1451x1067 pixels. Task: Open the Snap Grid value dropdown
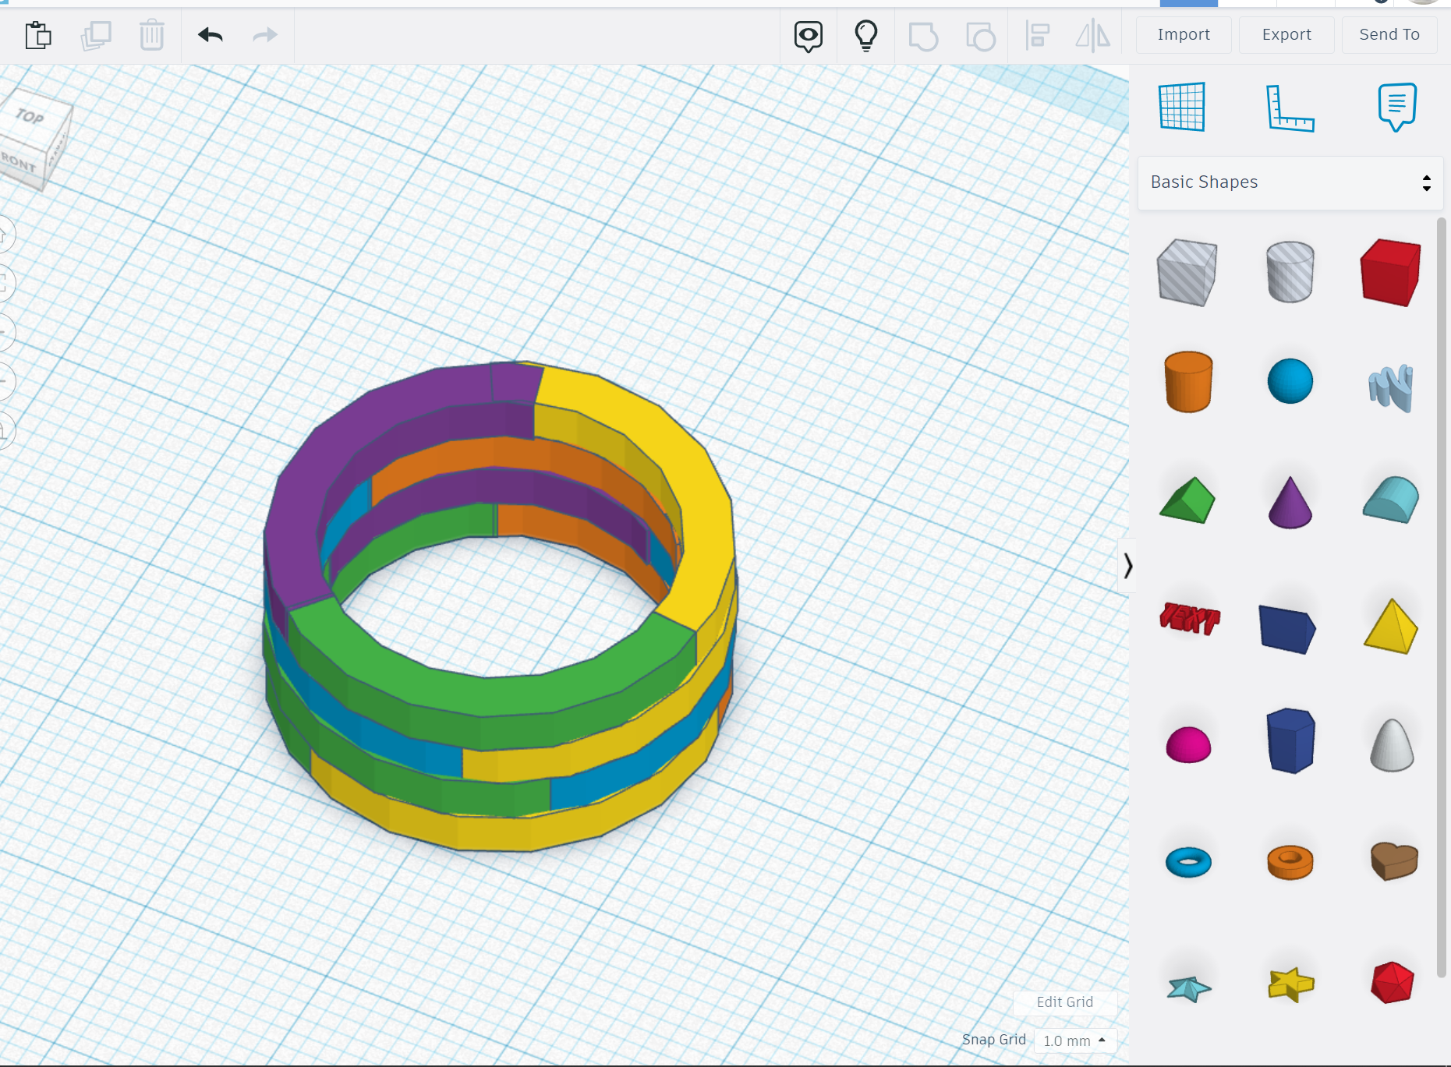point(1074,1041)
